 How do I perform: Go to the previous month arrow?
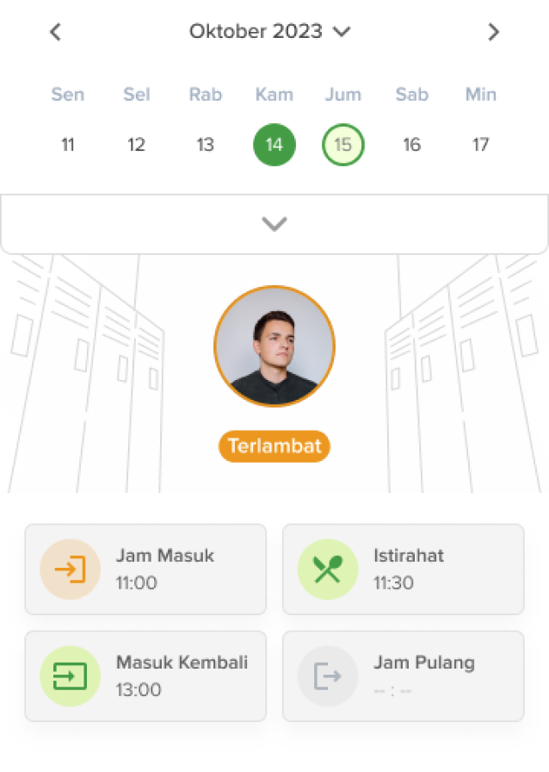tap(56, 32)
